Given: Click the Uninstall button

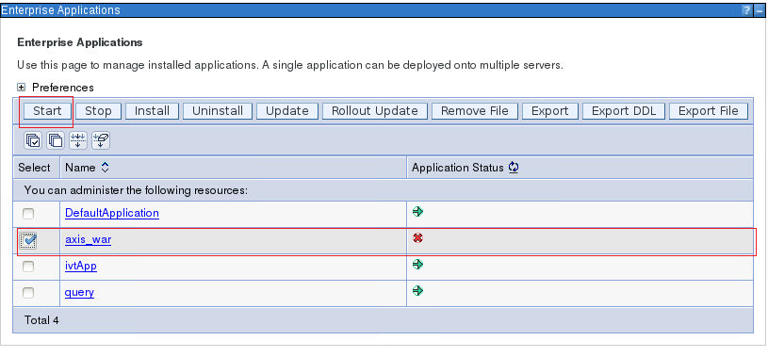Looking at the screenshot, I should 218,110.
